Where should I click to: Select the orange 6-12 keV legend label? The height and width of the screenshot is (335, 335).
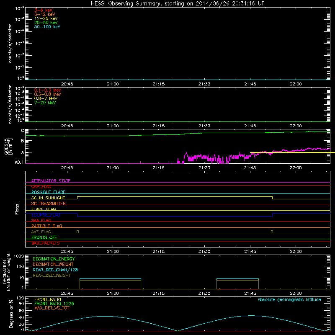click(45, 14)
